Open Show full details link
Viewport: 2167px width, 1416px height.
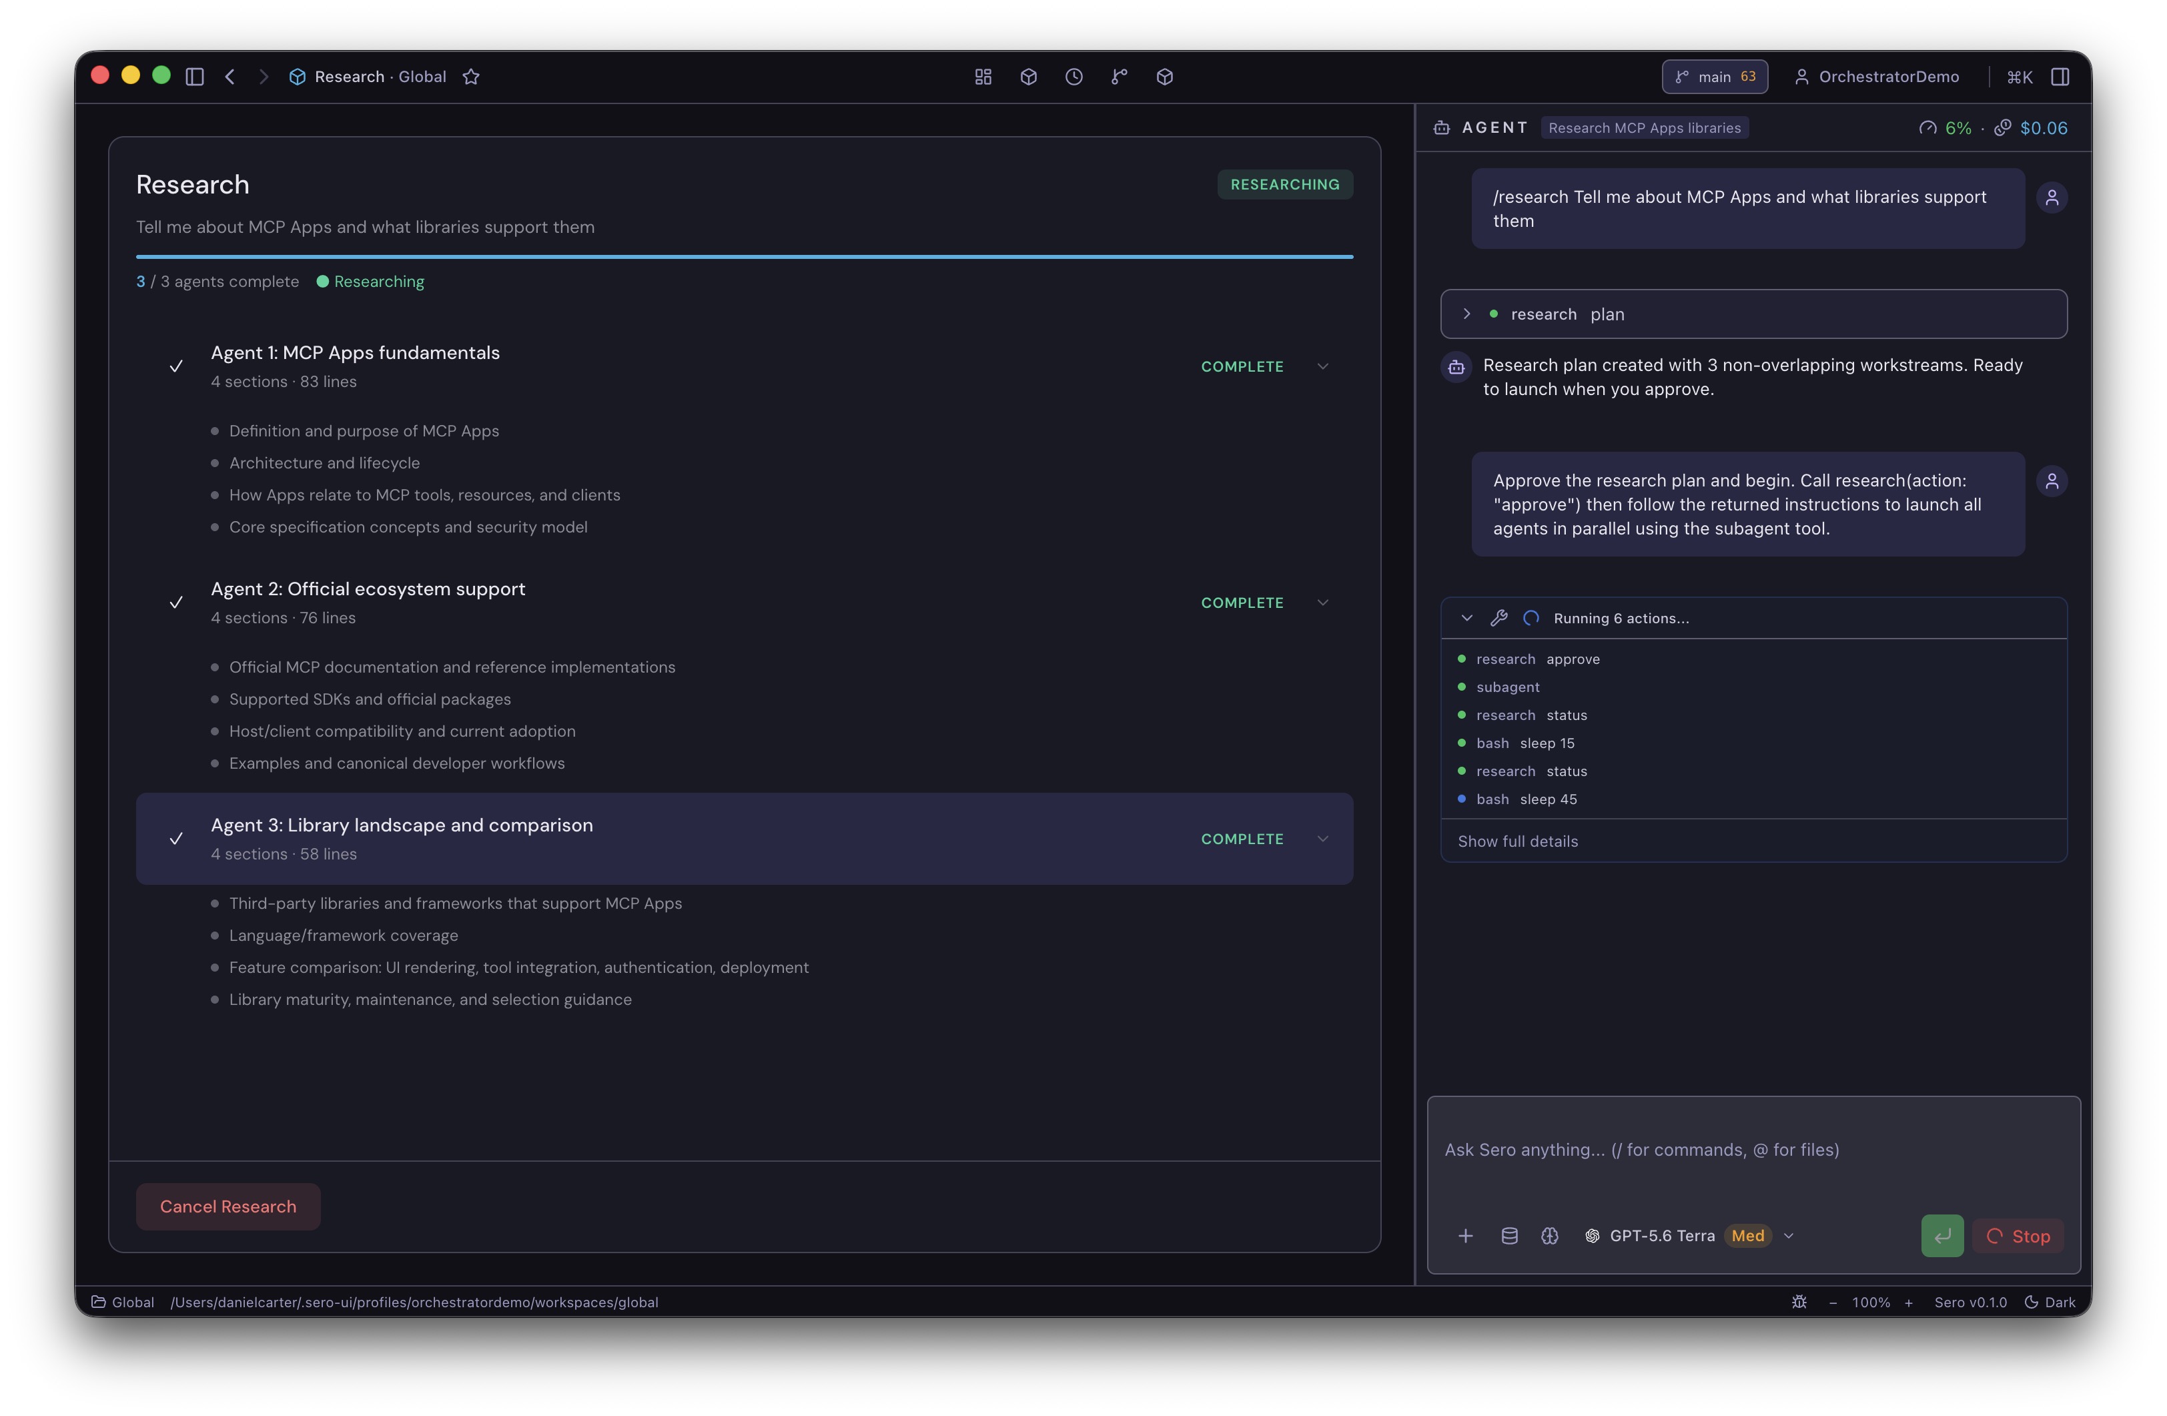click(x=1518, y=841)
